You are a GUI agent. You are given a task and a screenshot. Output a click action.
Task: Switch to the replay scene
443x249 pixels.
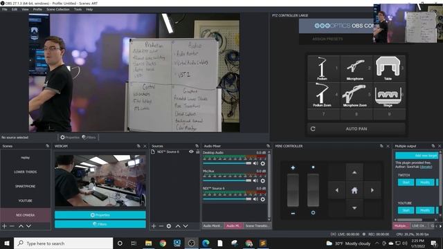[26, 158]
